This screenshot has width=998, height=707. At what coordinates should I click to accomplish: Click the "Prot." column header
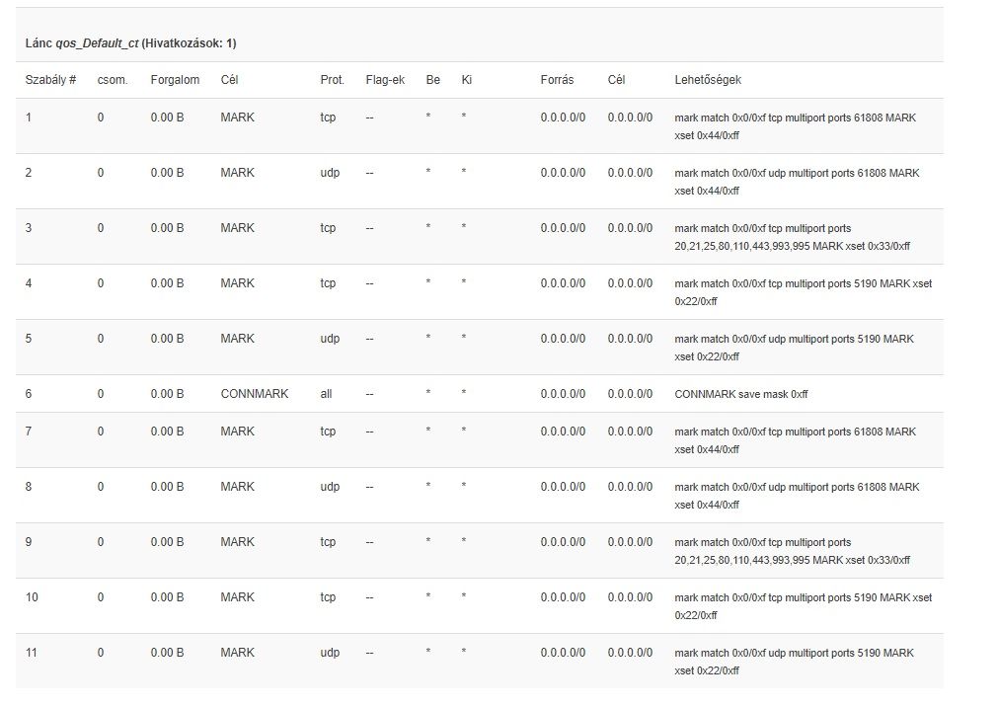[x=332, y=79]
